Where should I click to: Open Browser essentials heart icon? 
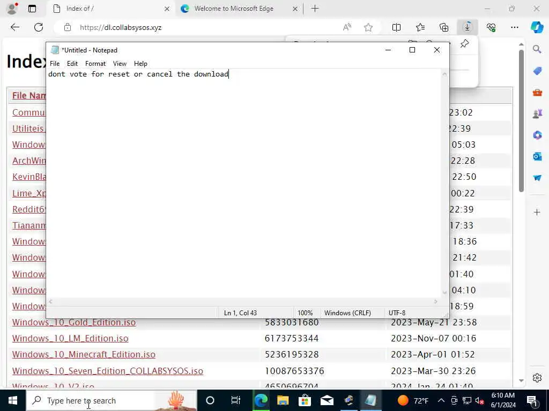click(x=491, y=27)
